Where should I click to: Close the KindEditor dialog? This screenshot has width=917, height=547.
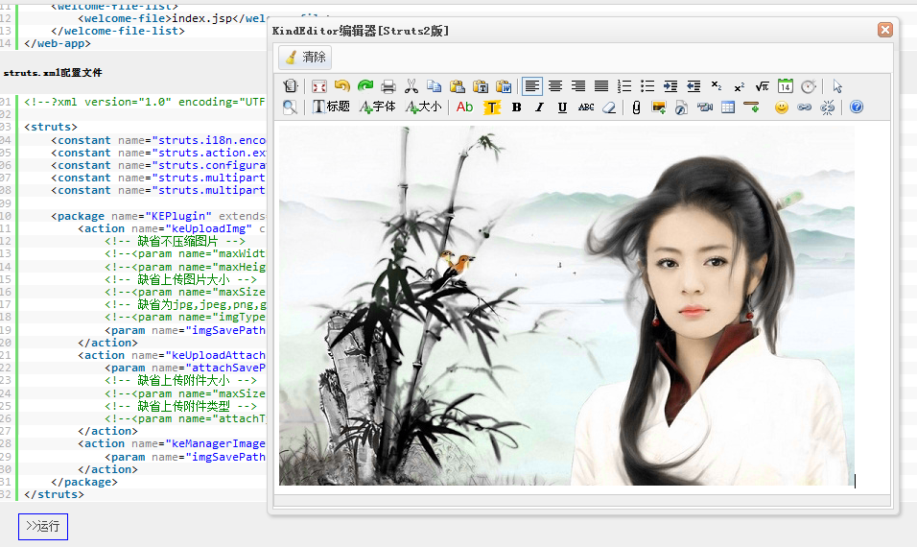[884, 30]
